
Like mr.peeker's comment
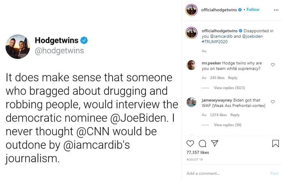(x=273, y=65)
